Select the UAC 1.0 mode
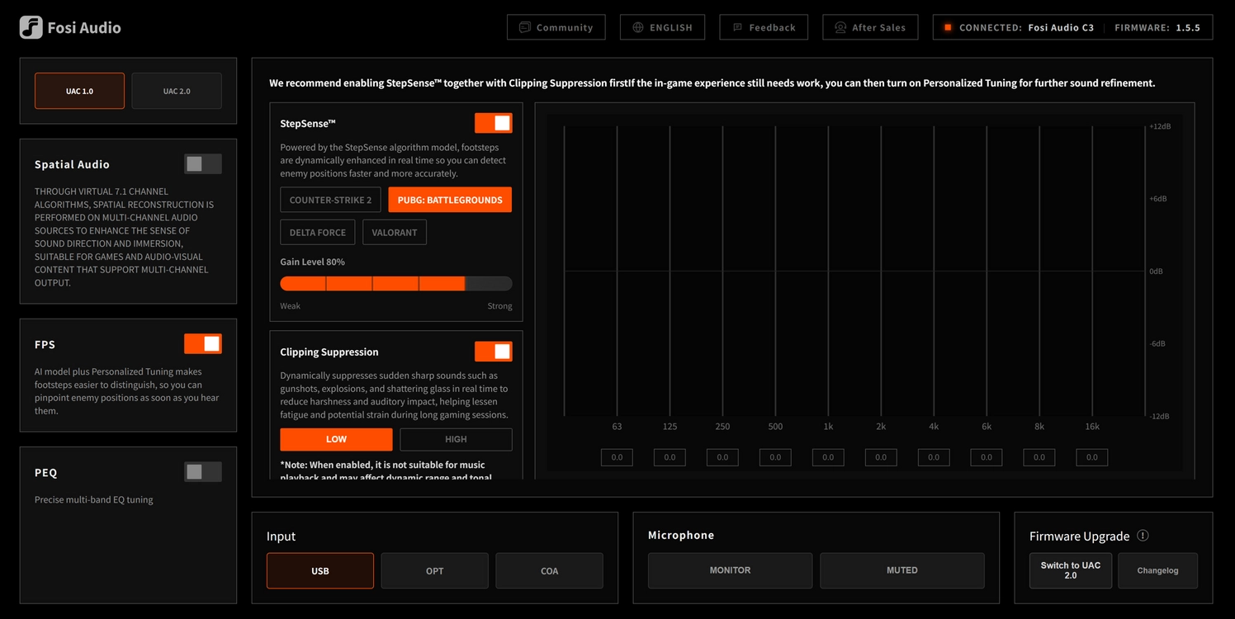The height and width of the screenshot is (619, 1235). [79, 91]
